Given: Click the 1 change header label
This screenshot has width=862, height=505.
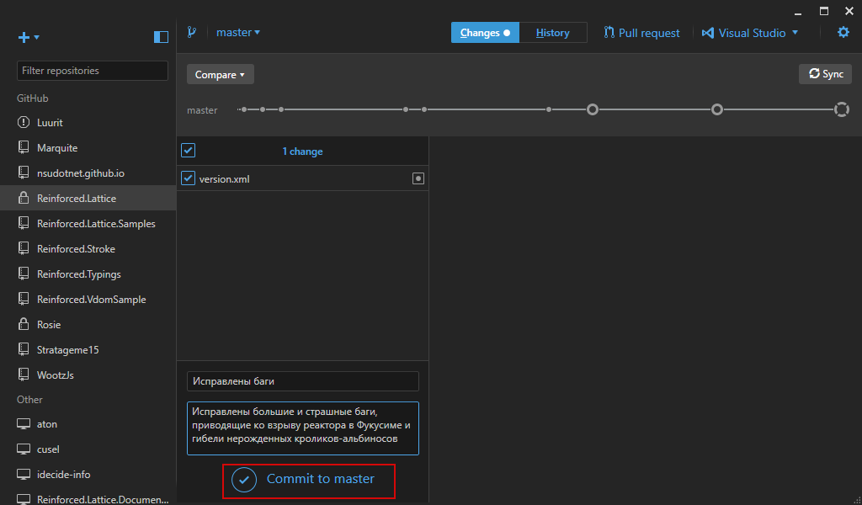Looking at the screenshot, I should click(x=302, y=151).
